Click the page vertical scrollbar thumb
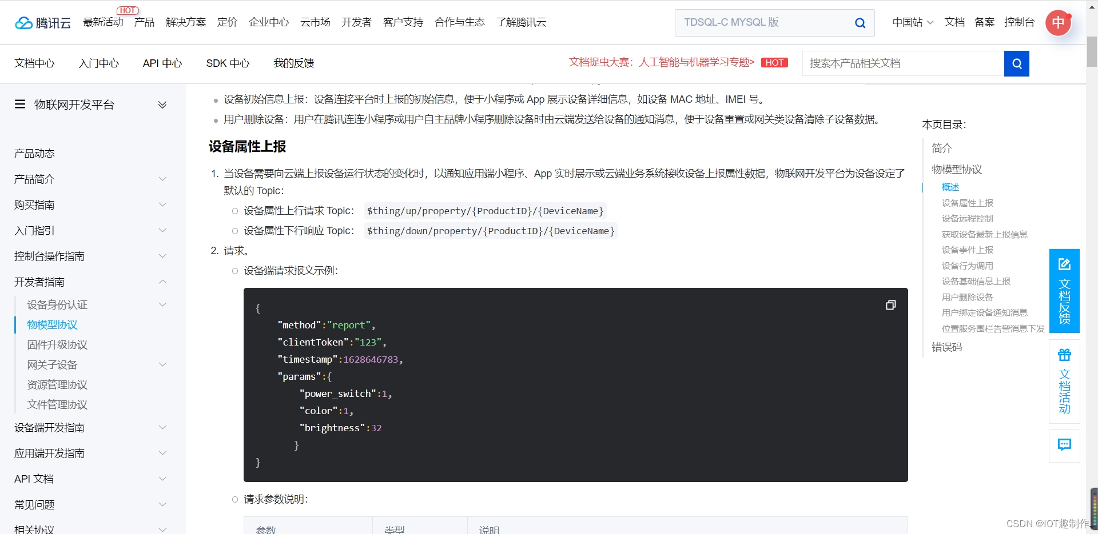1098x534 pixels. coord(1092,51)
